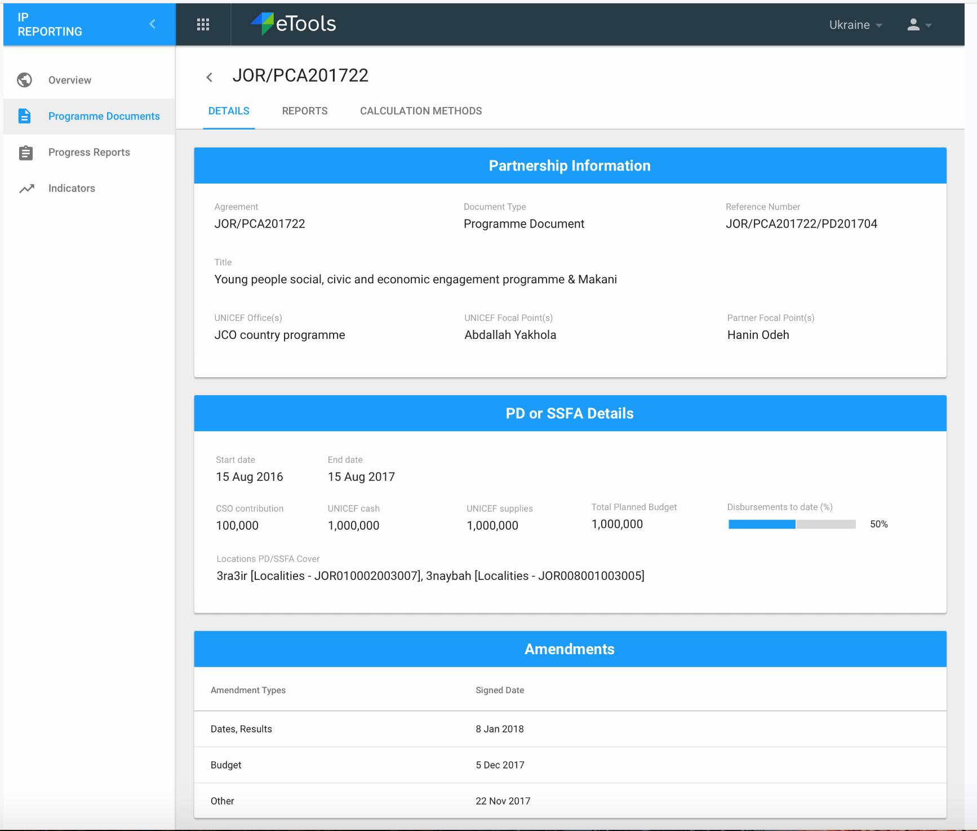Open the CALCULATION METHODS tab

click(420, 111)
